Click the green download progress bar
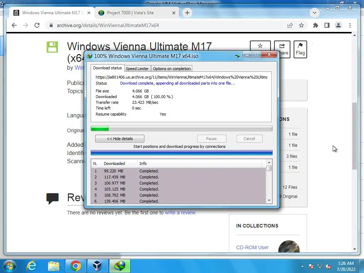364x273 pixels. click(182, 128)
